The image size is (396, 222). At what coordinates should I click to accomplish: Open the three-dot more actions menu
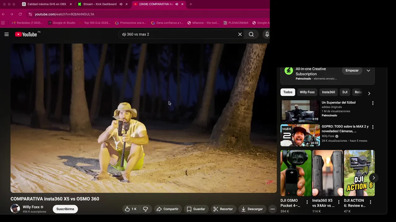click(273, 209)
